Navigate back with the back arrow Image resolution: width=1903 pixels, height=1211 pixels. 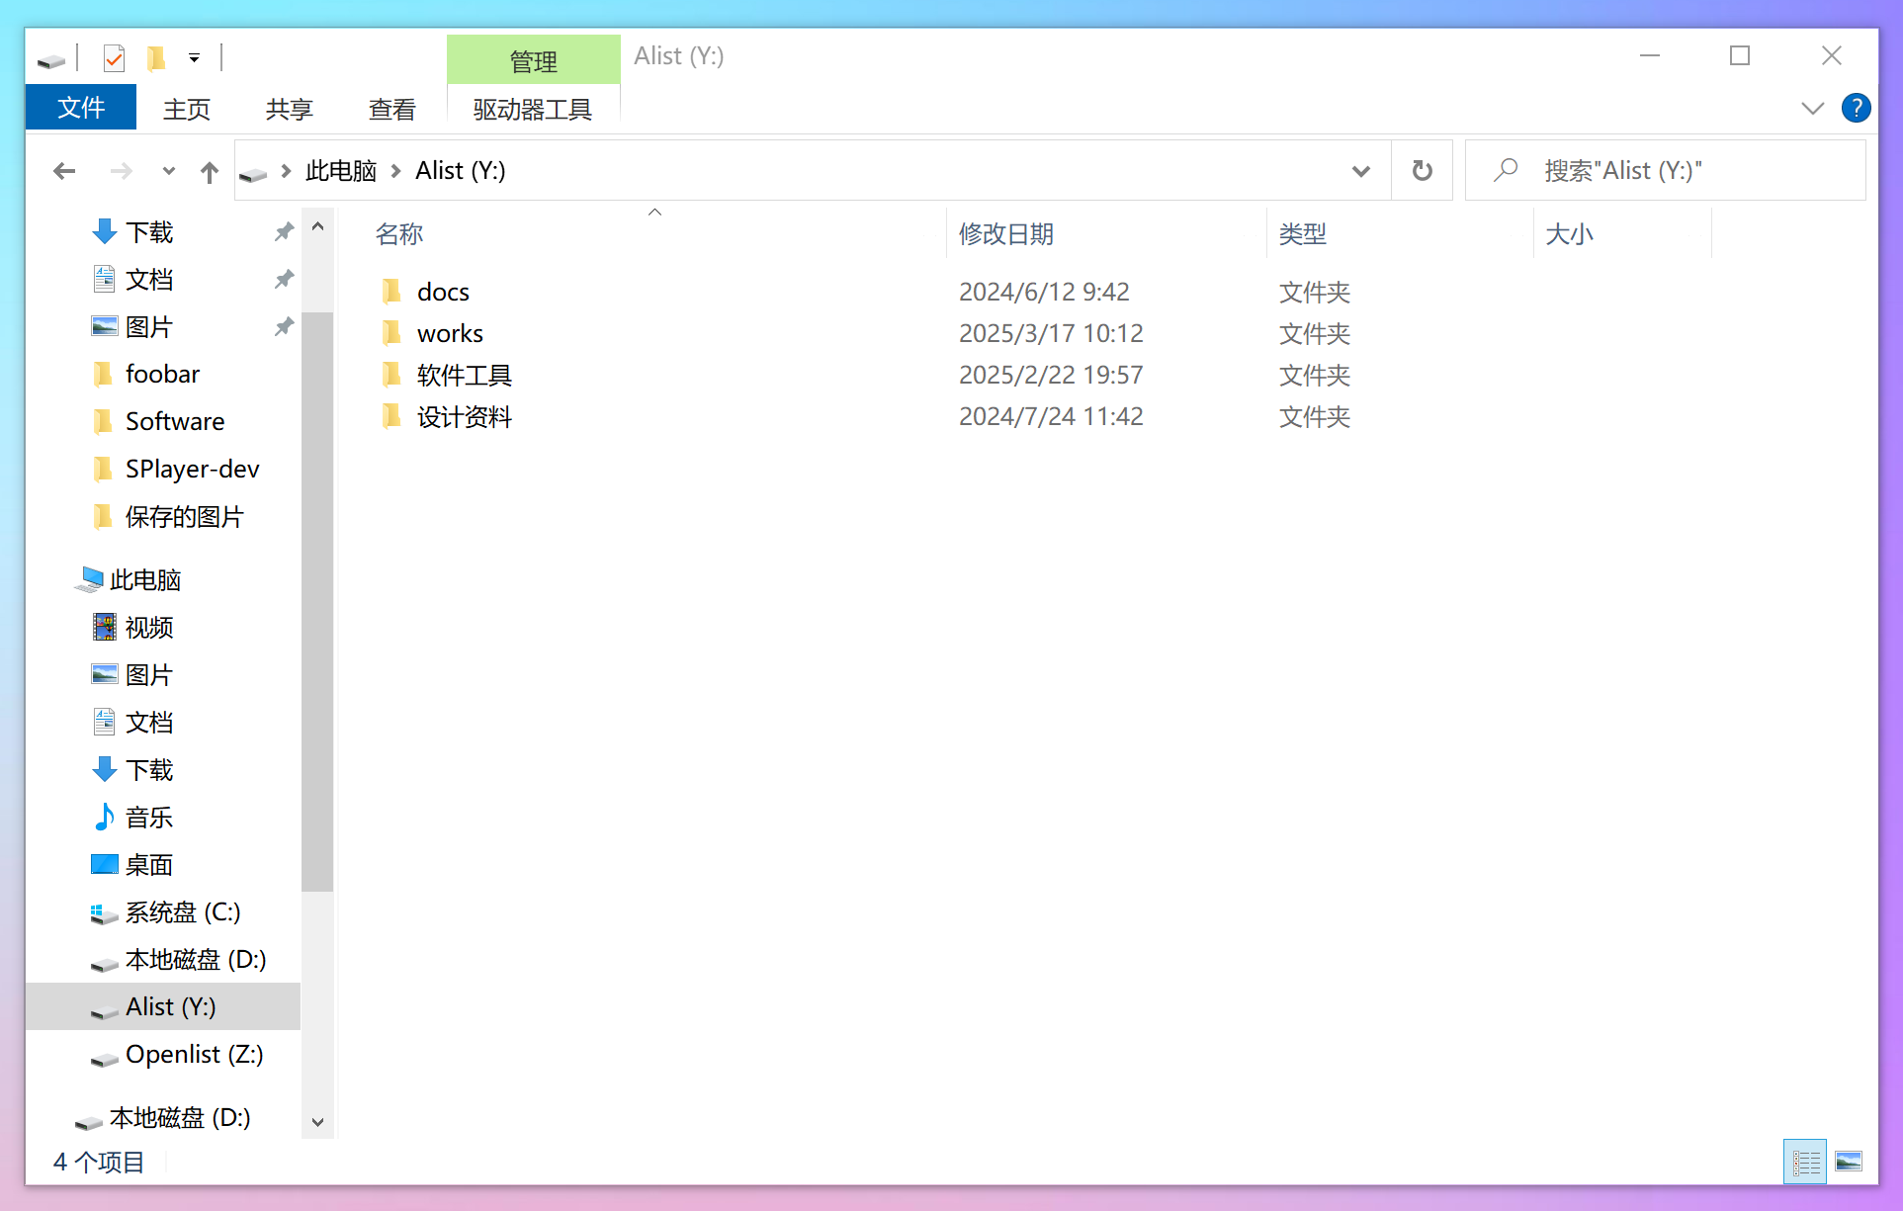click(63, 170)
